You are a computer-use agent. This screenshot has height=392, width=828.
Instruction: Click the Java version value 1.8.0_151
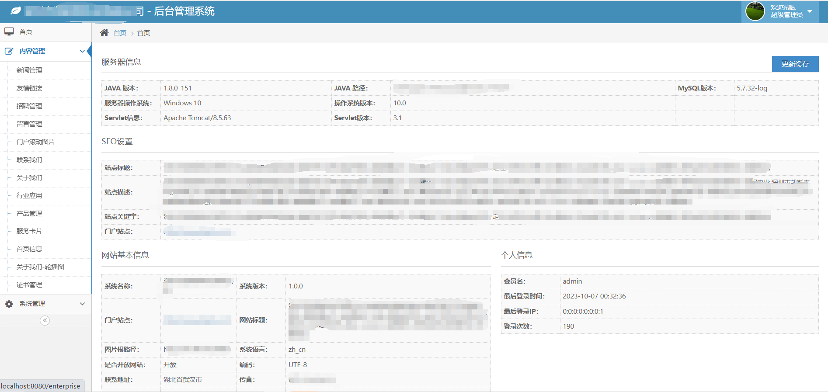click(x=177, y=88)
